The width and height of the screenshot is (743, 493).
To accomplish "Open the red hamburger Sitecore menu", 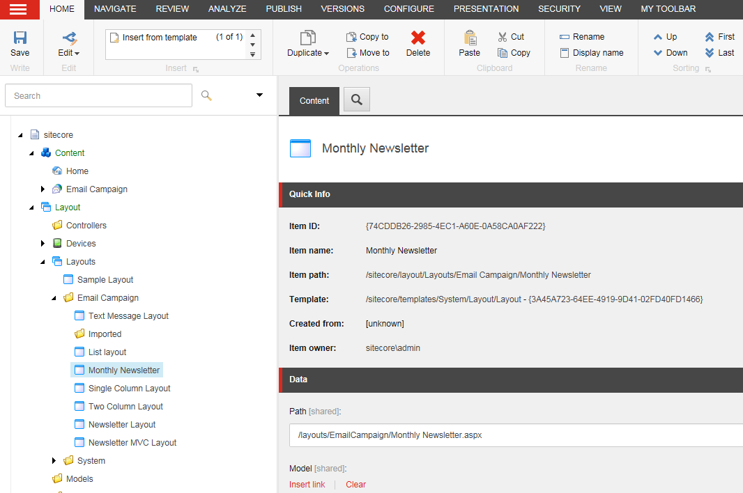I will tap(20, 10).
